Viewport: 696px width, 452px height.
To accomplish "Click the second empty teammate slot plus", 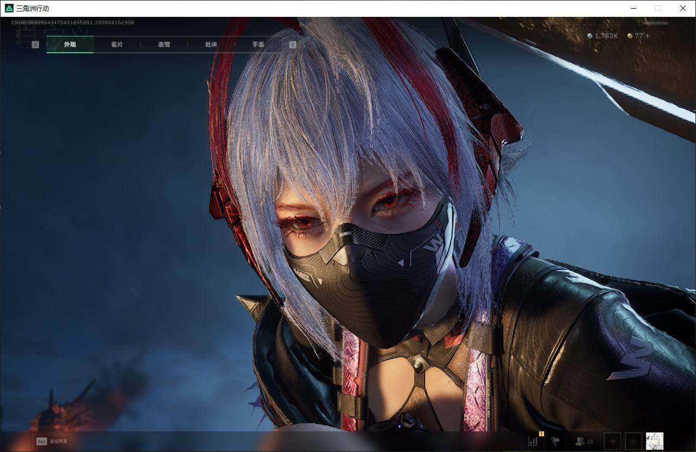I will point(634,441).
